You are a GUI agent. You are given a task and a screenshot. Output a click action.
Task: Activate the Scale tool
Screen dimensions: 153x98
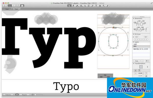click(89, 6)
